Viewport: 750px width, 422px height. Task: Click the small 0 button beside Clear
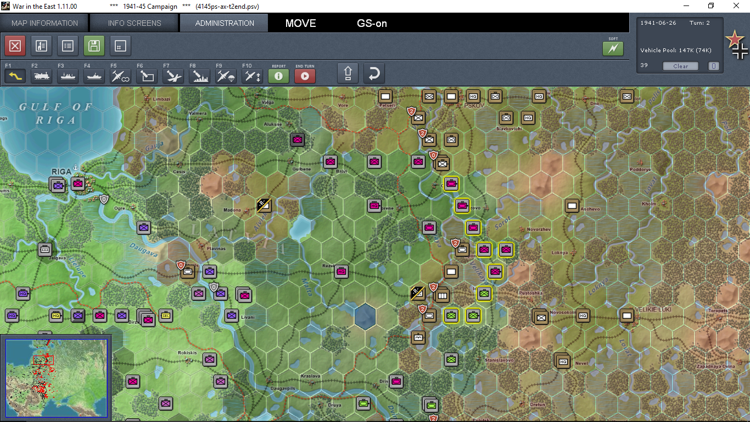tap(713, 66)
